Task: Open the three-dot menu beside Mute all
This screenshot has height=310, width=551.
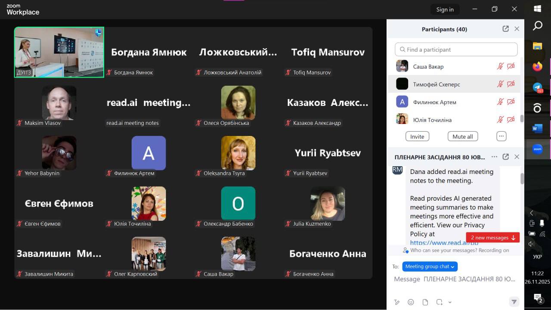Action: point(501,136)
